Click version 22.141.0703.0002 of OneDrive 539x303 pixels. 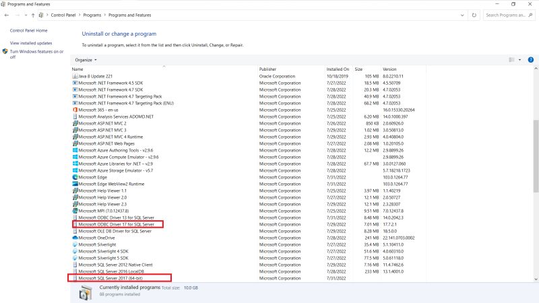pos(399,238)
